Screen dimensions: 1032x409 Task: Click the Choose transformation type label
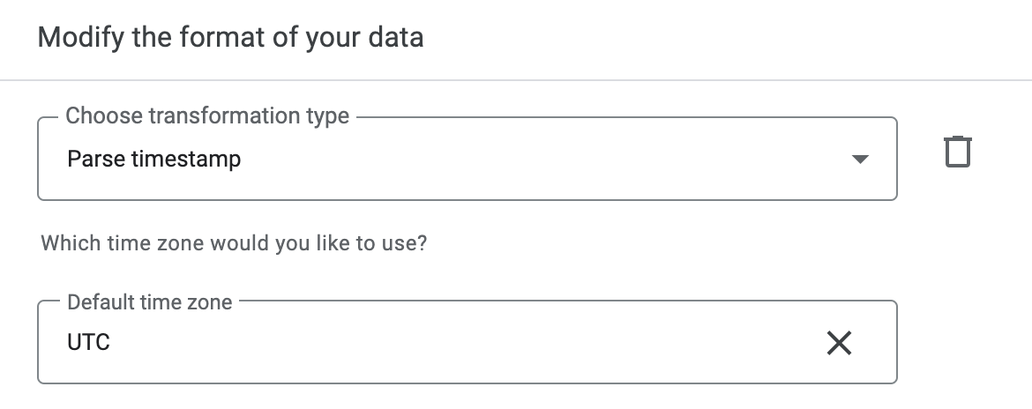coord(207,116)
